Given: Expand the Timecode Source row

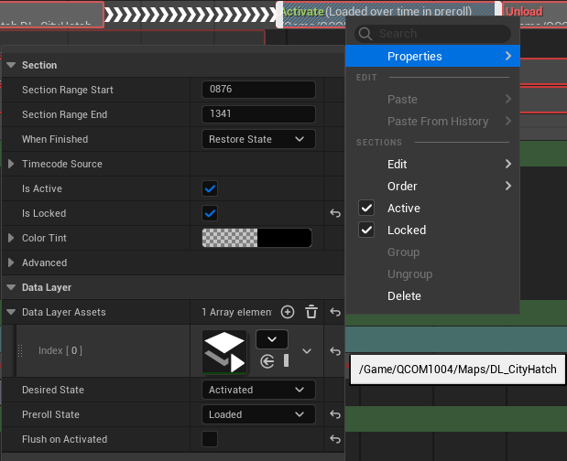Looking at the screenshot, I should click(x=11, y=164).
